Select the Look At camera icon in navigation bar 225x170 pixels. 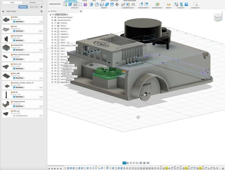(127, 163)
